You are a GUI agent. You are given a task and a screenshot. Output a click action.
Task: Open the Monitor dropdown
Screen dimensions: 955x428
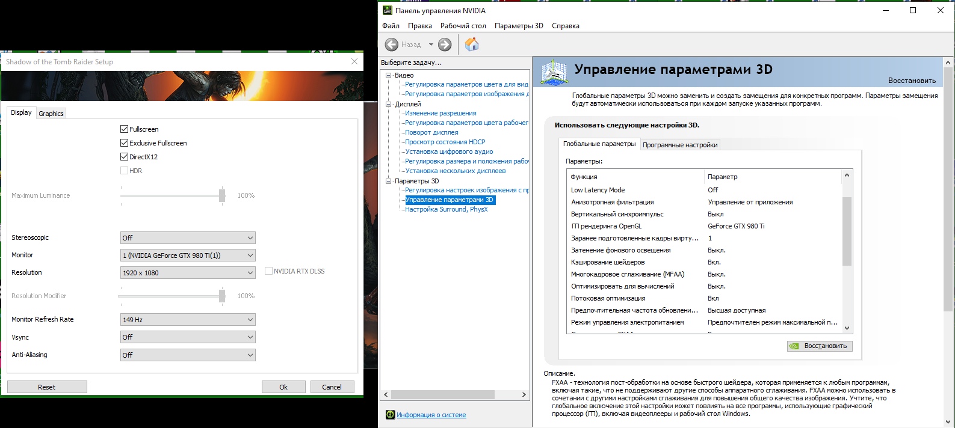pyautogui.click(x=188, y=255)
